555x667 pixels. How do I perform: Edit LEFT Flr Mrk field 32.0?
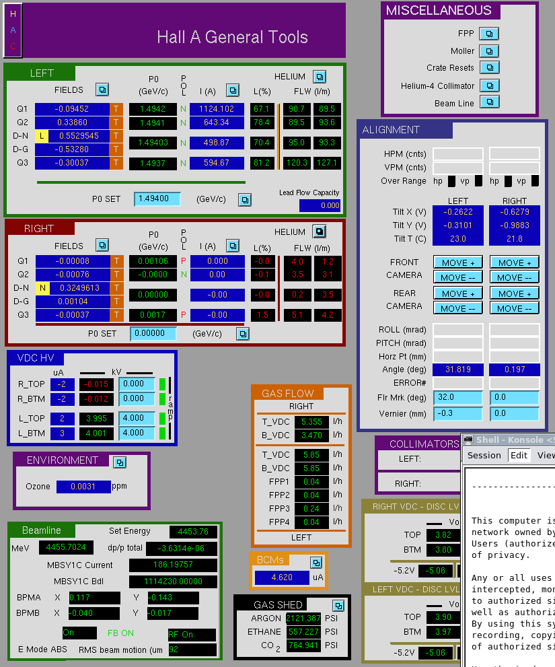(x=458, y=398)
